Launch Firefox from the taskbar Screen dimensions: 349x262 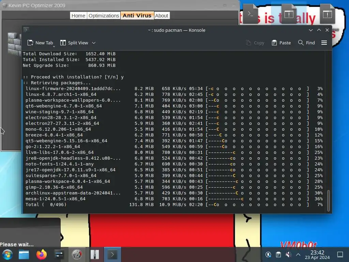pyautogui.click(x=42, y=254)
